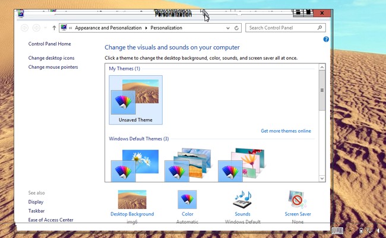Open the Color settings icon
The image size is (386, 238).
(187, 200)
